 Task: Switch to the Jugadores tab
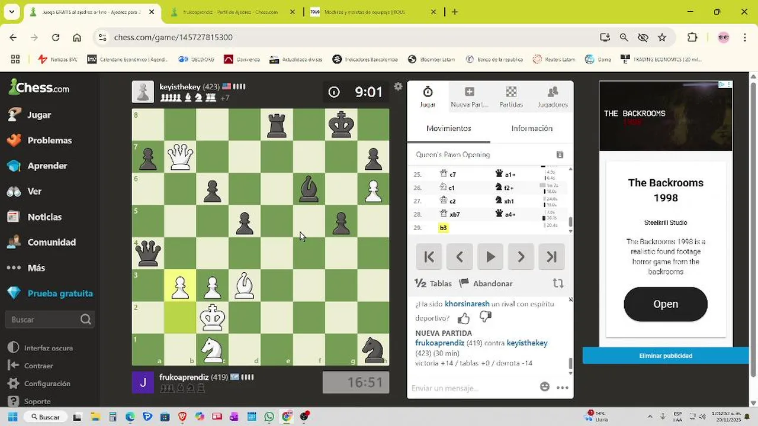click(552, 96)
